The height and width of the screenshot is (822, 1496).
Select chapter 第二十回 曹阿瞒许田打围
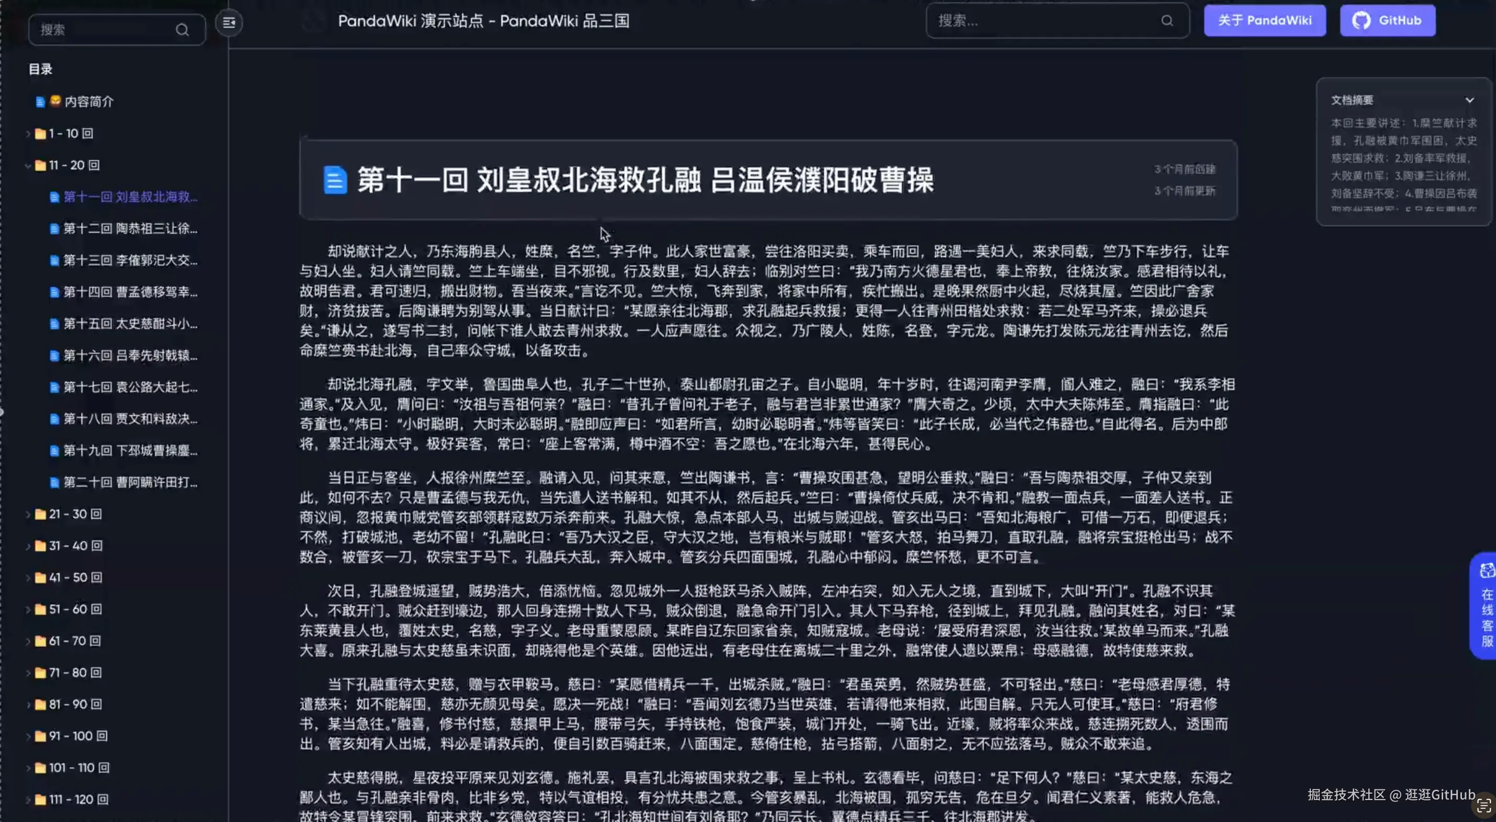[130, 482]
